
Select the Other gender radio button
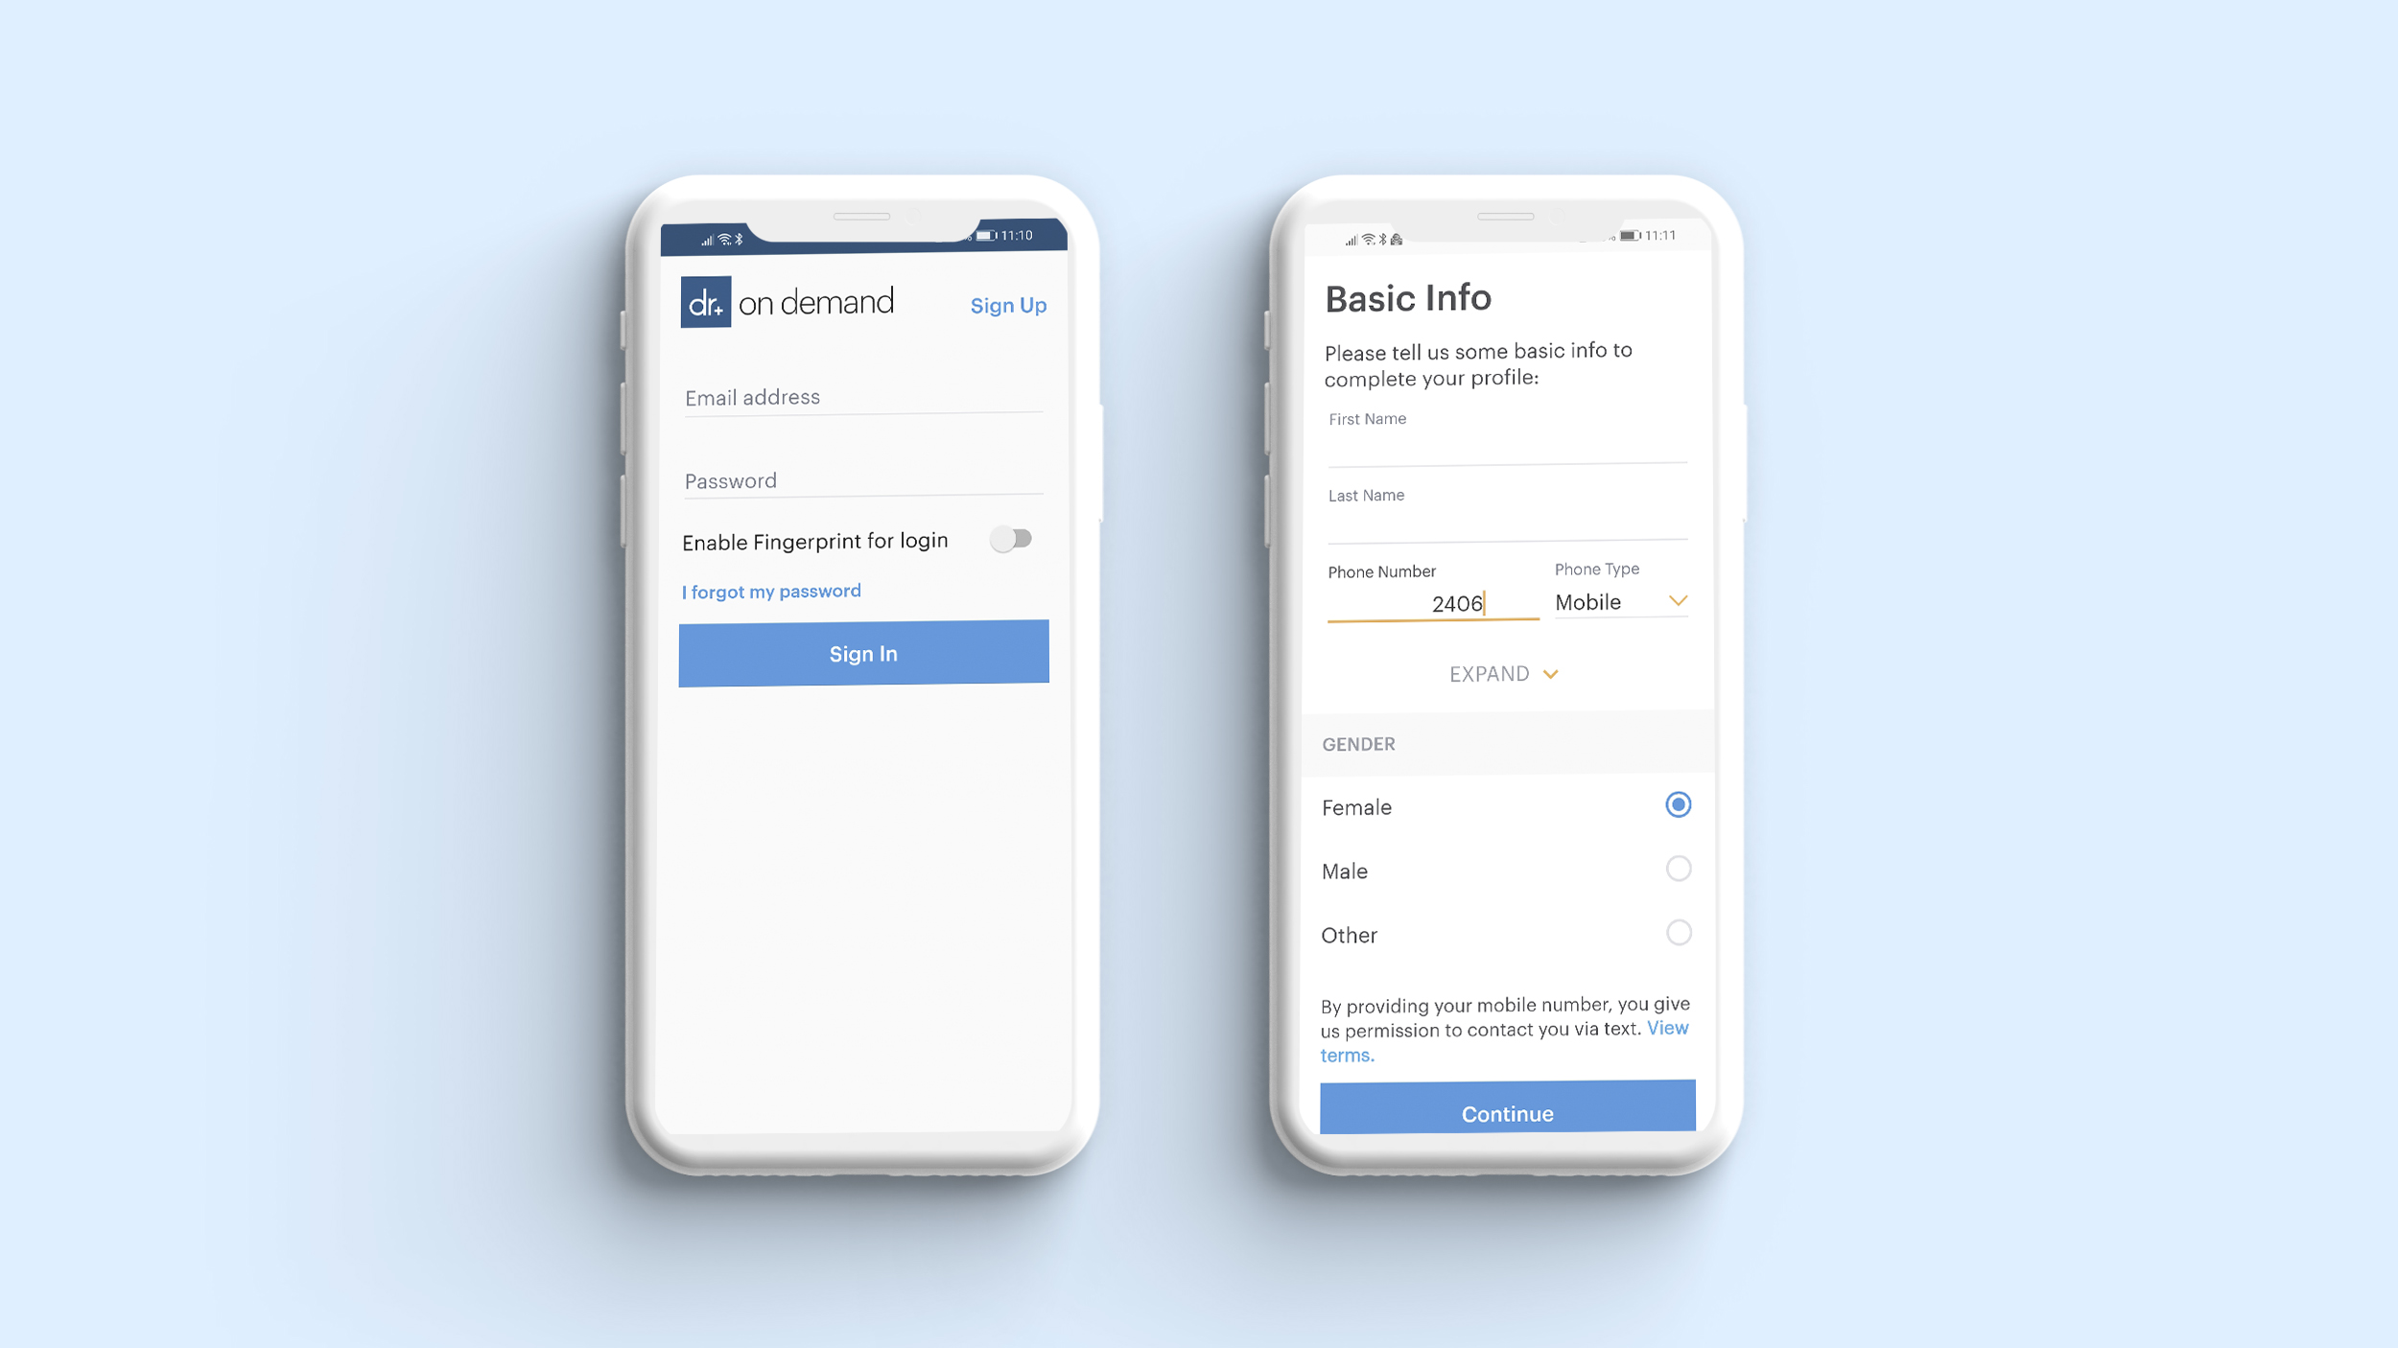(1680, 933)
